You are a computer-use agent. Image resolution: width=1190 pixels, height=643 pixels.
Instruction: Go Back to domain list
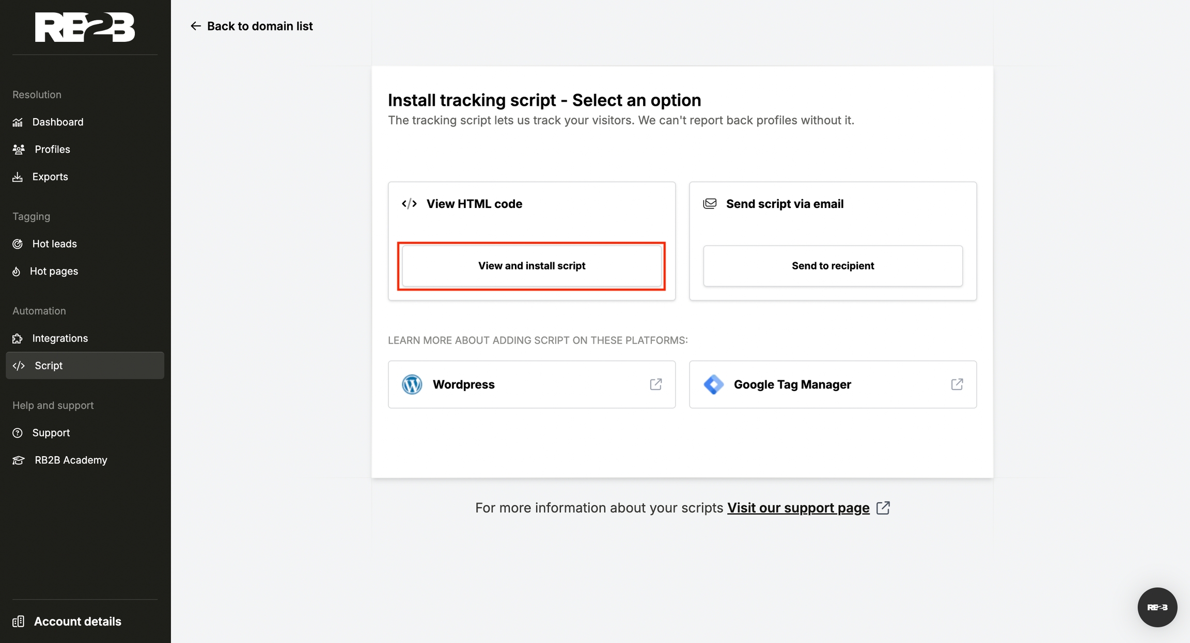tap(252, 26)
